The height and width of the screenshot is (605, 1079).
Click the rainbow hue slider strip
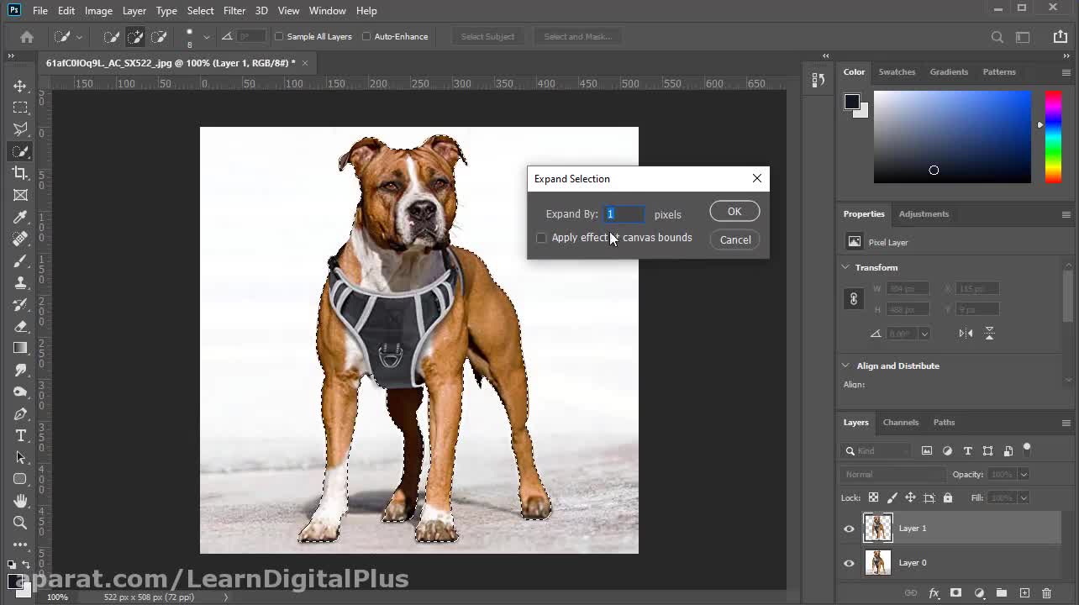(x=1052, y=136)
